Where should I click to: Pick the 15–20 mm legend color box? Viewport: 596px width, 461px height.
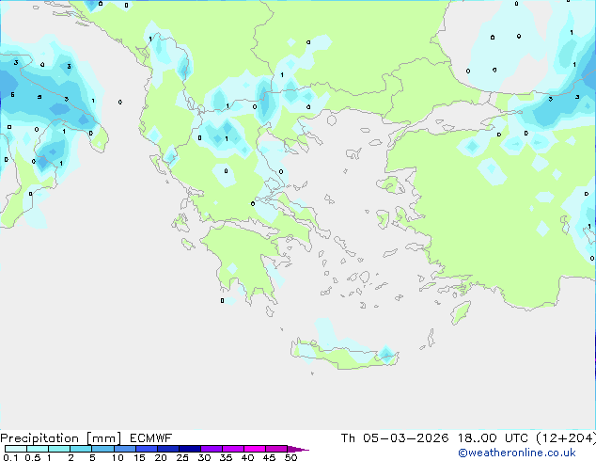(x=147, y=449)
